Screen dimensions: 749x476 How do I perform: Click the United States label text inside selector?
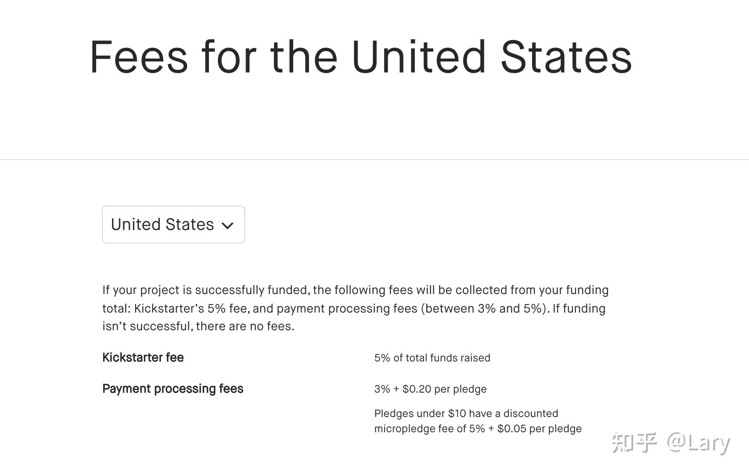coord(162,225)
